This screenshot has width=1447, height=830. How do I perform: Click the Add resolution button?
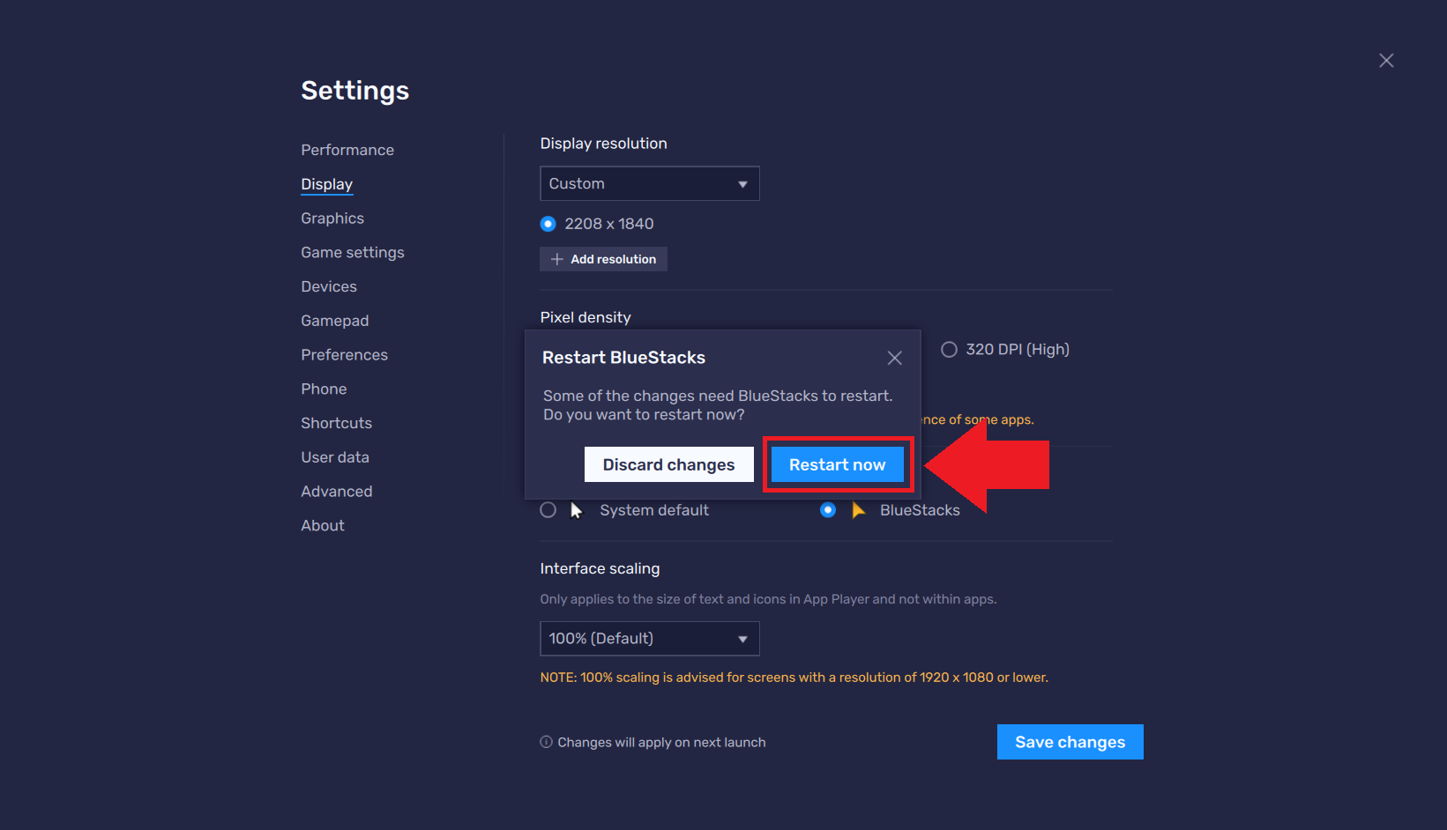pyautogui.click(x=603, y=258)
